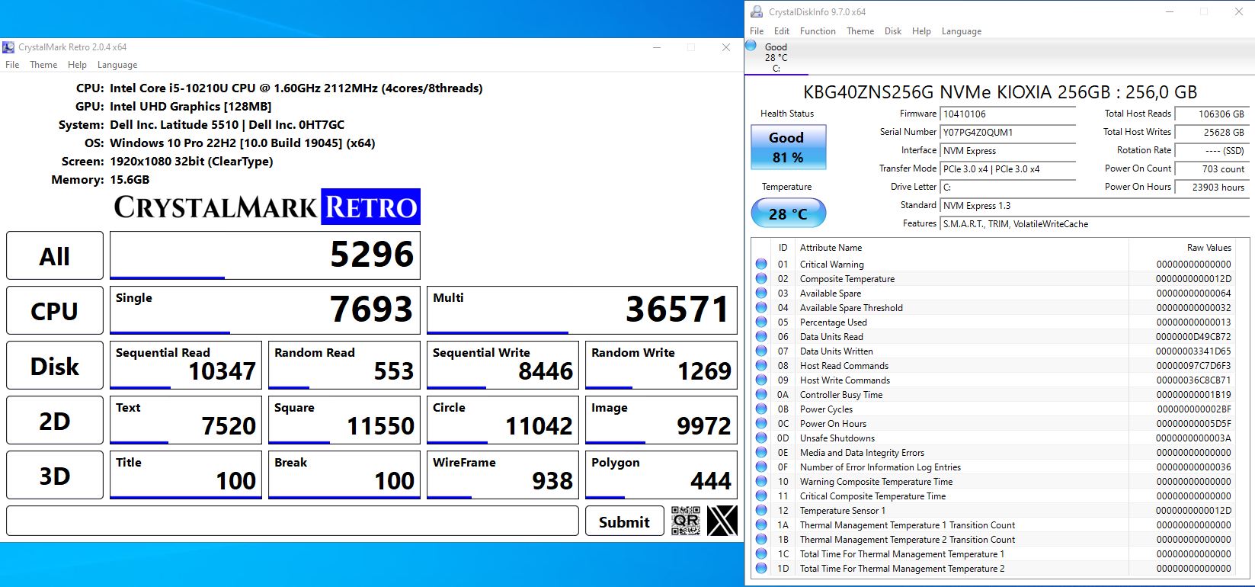
Task: Click the comment input field beside Submit
Action: point(293,521)
